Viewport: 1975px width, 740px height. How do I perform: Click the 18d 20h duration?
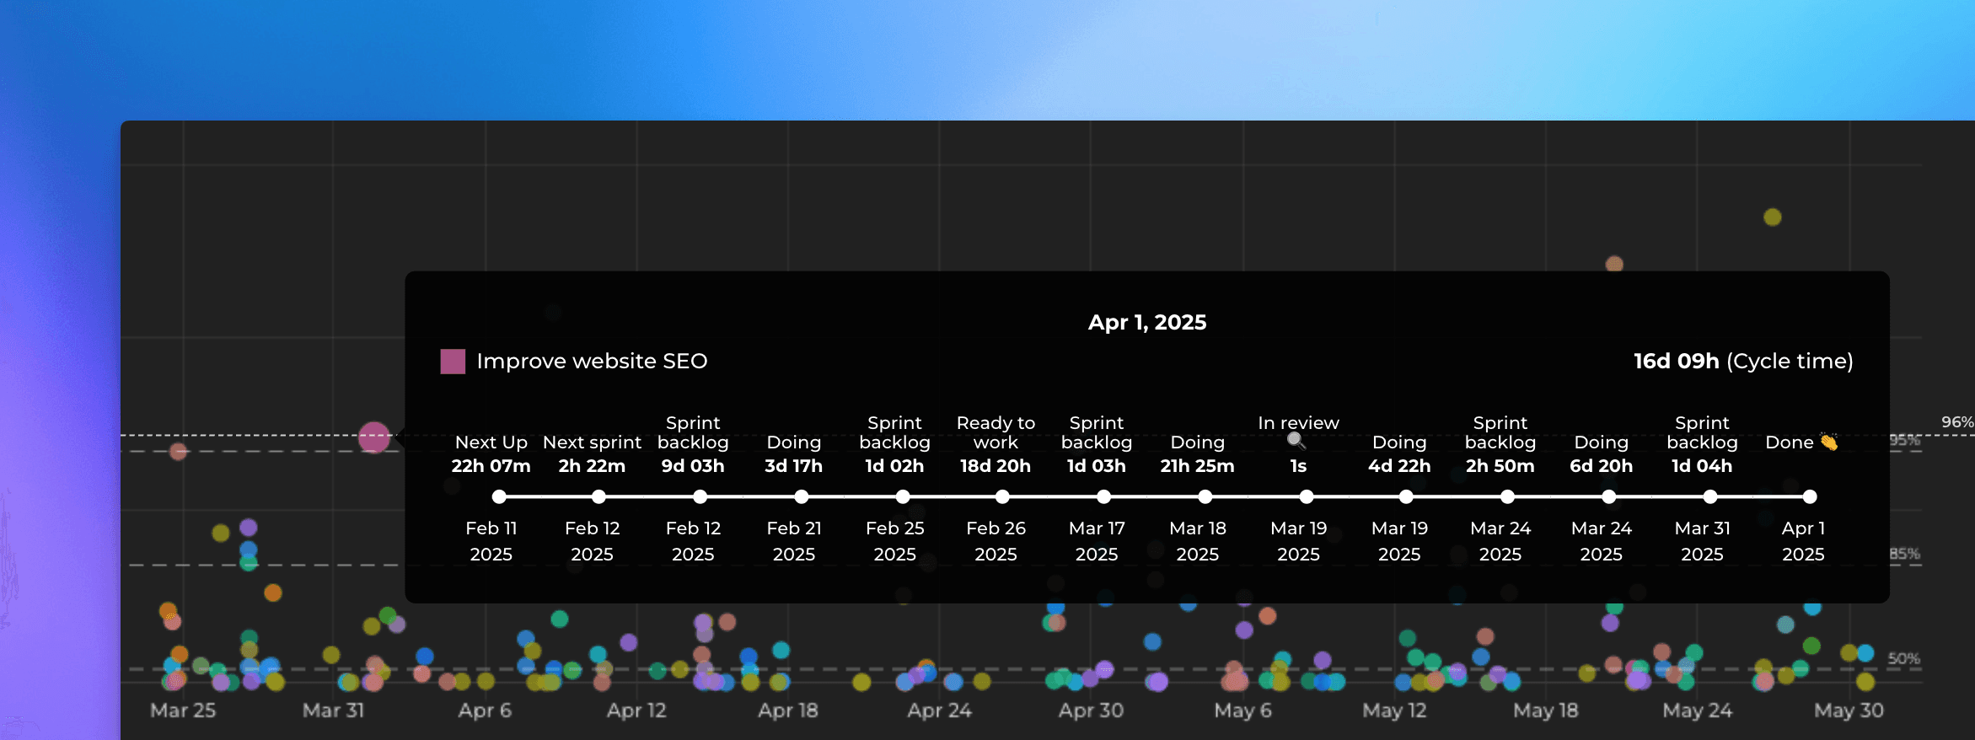[996, 466]
